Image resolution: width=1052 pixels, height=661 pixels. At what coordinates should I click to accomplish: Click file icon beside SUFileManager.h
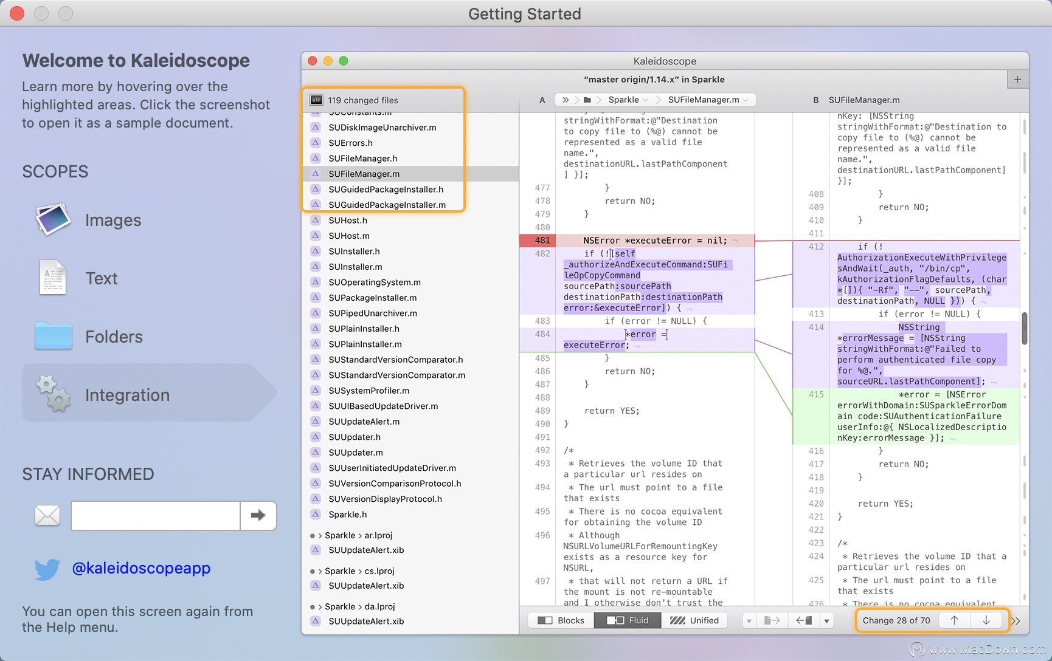(316, 158)
